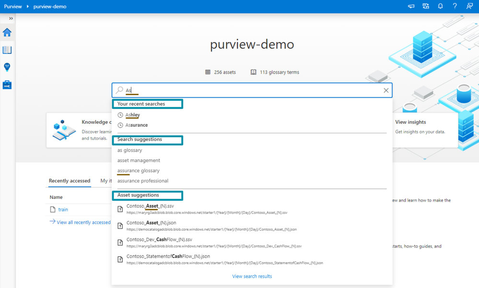Expand the left navigation pane chevrons
This screenshot has height=288, width=479.
[x=11, y=18]
